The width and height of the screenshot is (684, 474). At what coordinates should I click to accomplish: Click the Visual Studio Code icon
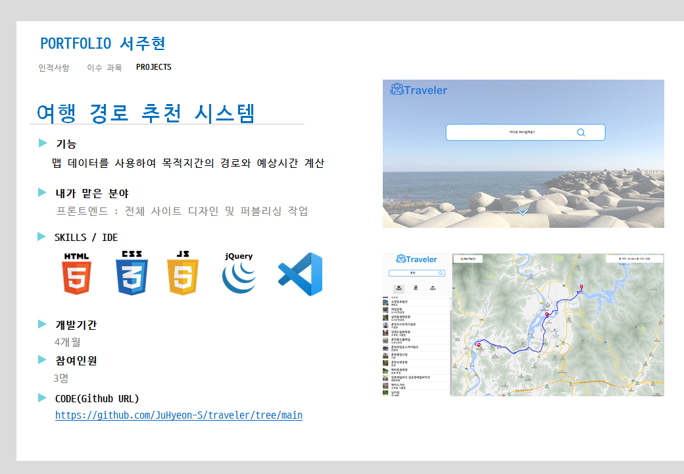point(301,274)
